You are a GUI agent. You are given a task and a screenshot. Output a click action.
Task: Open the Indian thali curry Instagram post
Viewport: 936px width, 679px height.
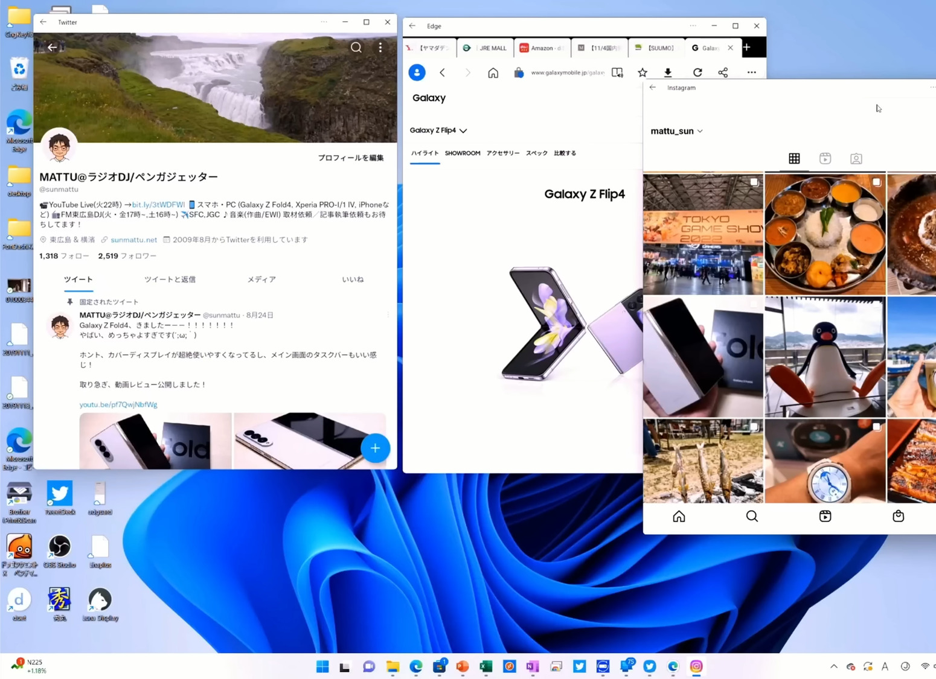(825, 234)
